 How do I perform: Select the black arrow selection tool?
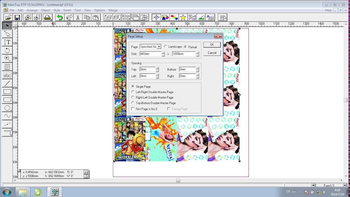[7, 26]
